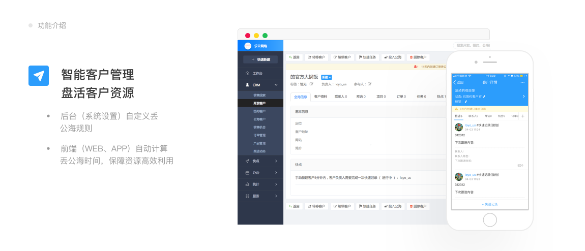Viewport: 585px width, 251px height.
Task: Click the top 删除客户 delete button
Action: pos(418,57)
